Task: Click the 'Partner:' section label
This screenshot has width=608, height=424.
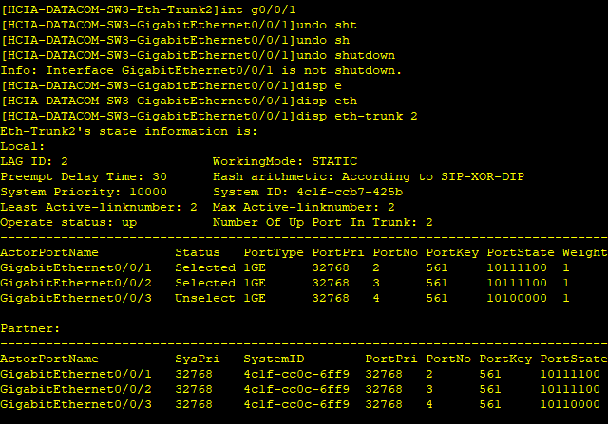Action: [30, 329]
